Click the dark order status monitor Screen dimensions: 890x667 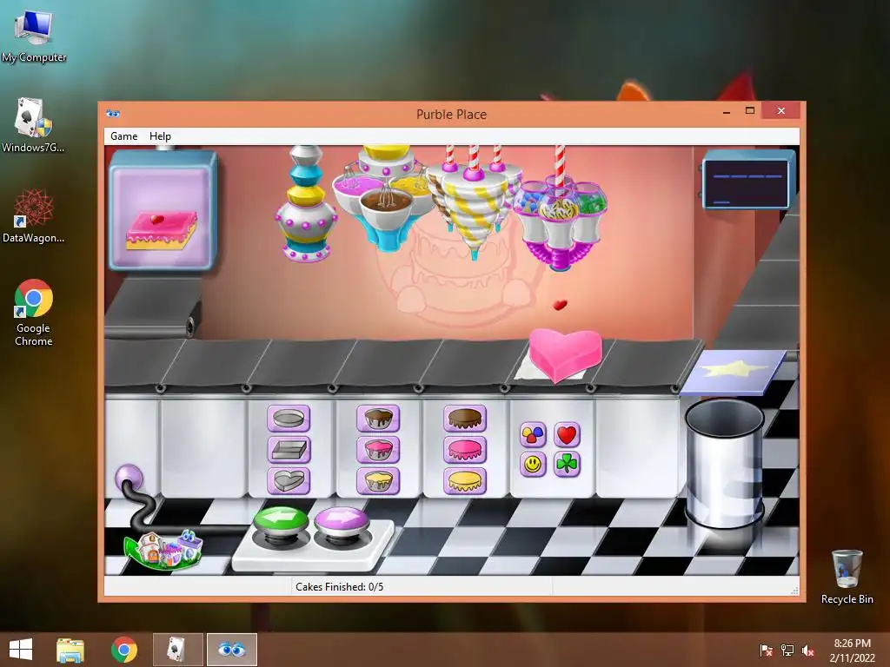(747, 182)
